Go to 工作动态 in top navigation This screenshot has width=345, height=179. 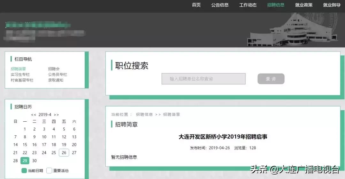248,5
